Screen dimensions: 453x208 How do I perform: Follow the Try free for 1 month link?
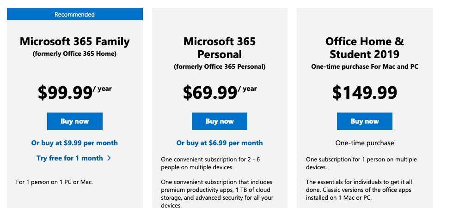point(70,158)
